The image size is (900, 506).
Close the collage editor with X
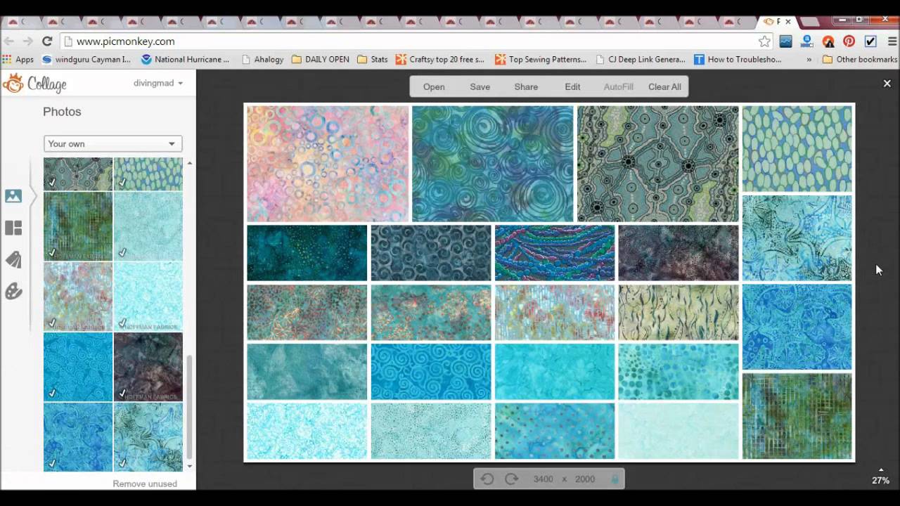(887, 84)
